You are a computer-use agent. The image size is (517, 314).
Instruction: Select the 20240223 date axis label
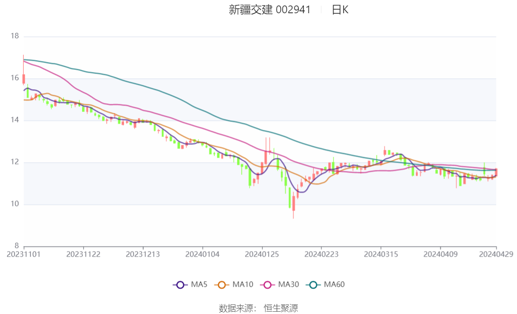(x=321, y=254)
